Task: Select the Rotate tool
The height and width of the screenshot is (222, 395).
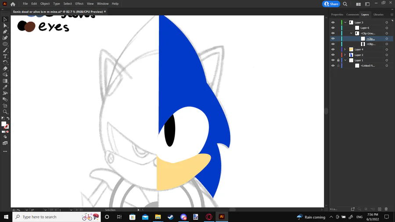Action: coord(5,62)
